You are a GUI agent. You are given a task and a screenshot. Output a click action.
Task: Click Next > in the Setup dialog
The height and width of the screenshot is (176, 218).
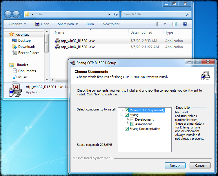pyautogui.click(x=175, y=166)
